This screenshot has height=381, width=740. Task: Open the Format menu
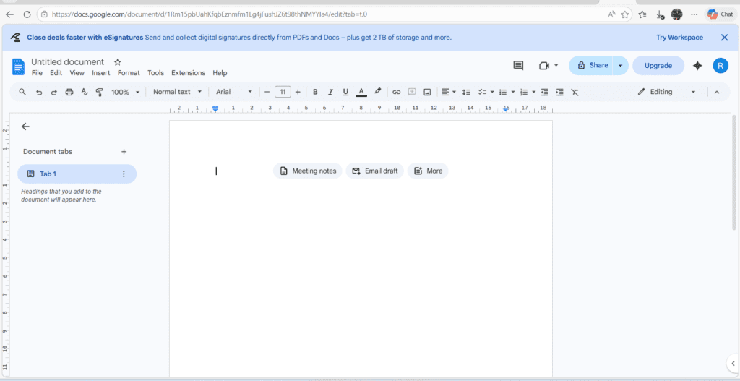129,73
